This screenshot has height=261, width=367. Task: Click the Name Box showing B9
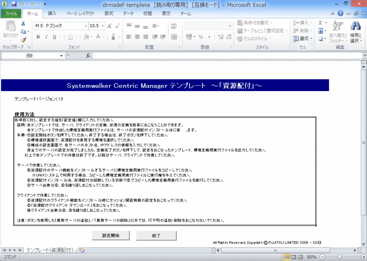30,56
